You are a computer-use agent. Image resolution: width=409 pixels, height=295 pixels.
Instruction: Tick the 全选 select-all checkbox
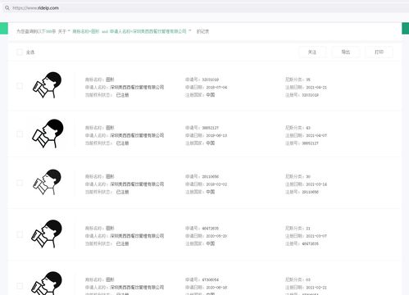point(20,52)
